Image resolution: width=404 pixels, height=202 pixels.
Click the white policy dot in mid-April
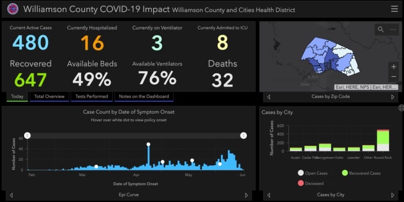click(162, 162)
